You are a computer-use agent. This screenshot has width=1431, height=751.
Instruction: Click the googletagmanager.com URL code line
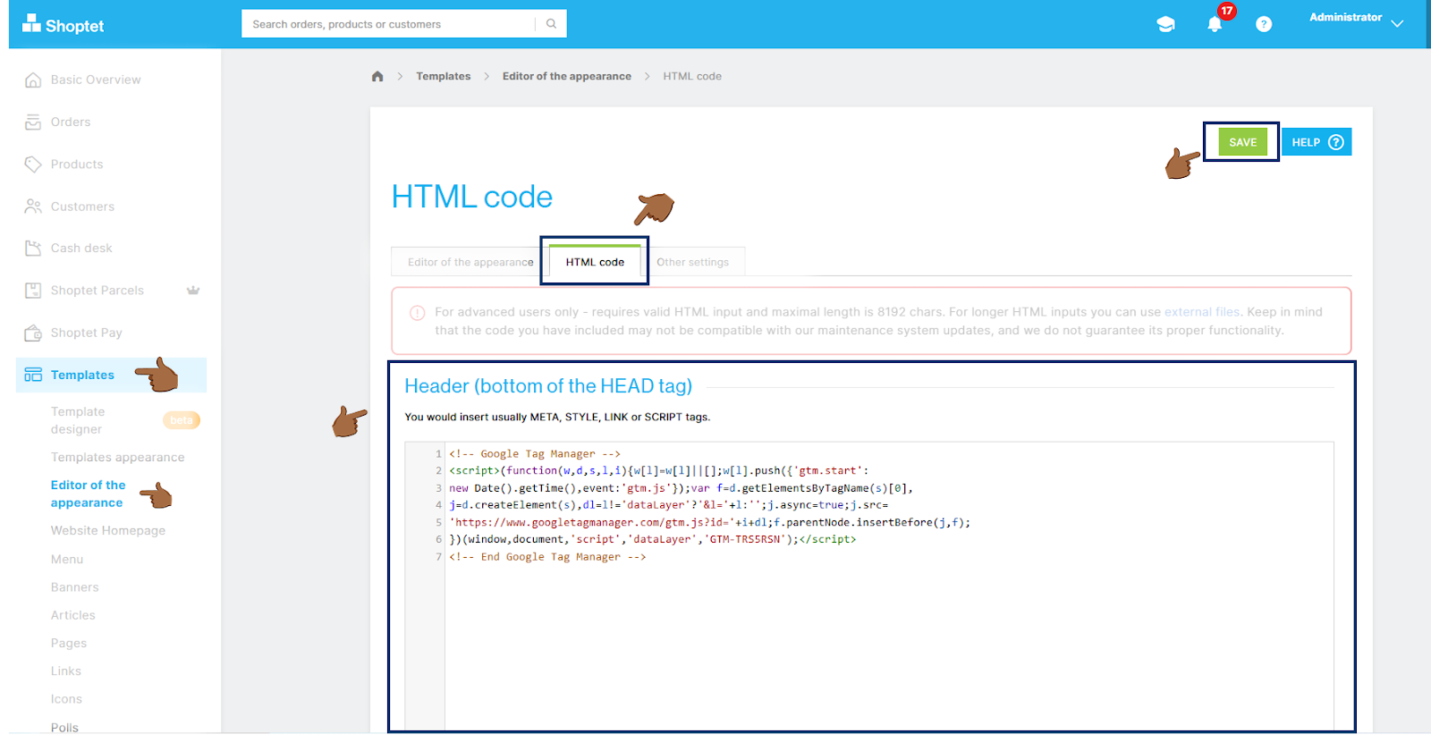[709, 522]
